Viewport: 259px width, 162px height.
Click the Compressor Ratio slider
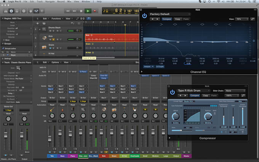(182, 130)
